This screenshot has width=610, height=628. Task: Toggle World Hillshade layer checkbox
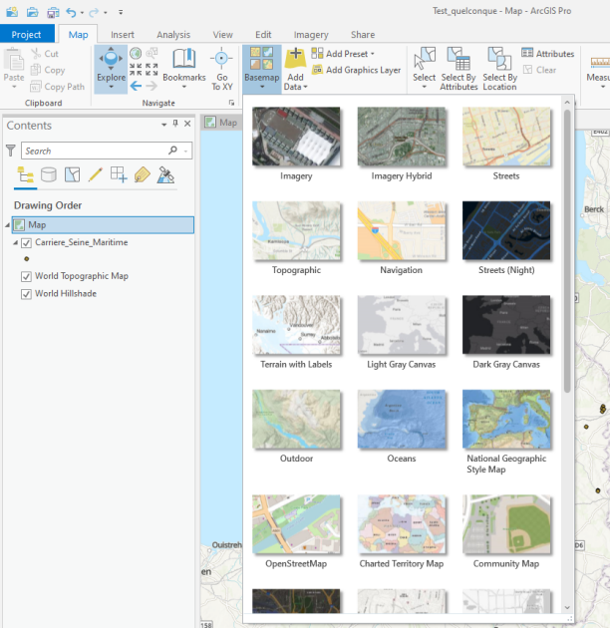click(27, 294)
